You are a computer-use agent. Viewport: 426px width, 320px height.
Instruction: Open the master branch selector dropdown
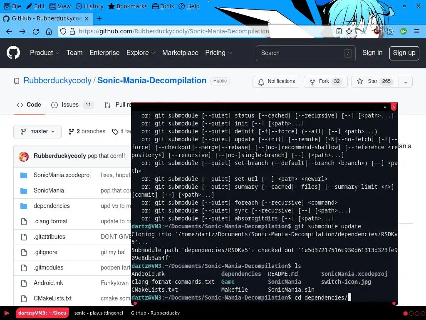tap(37, 132)
